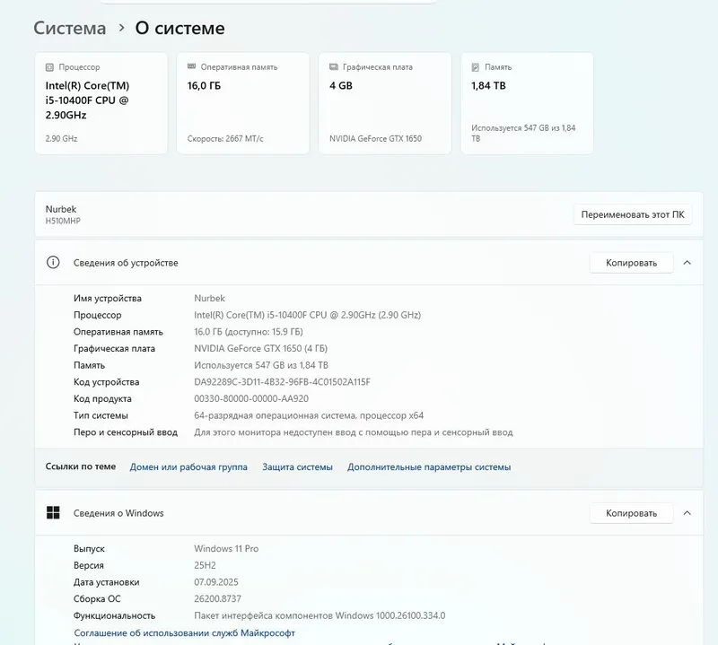Screen dimensions: 718x645
Task: Click the Перо и сенсорный ввод label
Action: tap(126, 432)
